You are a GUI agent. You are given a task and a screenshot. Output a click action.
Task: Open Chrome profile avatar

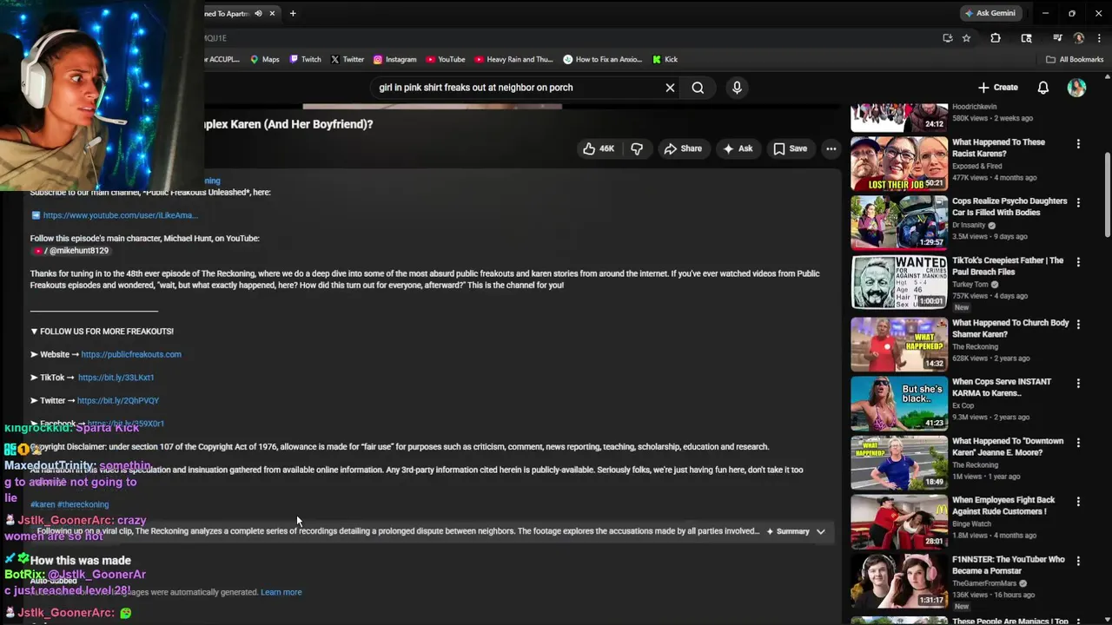(1079, 38)
